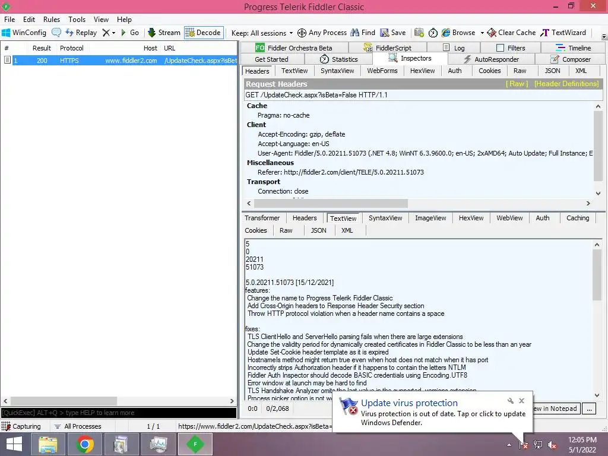Switch to Fiddler Orchestra Beta tab
608x456 pixels.
293,47
